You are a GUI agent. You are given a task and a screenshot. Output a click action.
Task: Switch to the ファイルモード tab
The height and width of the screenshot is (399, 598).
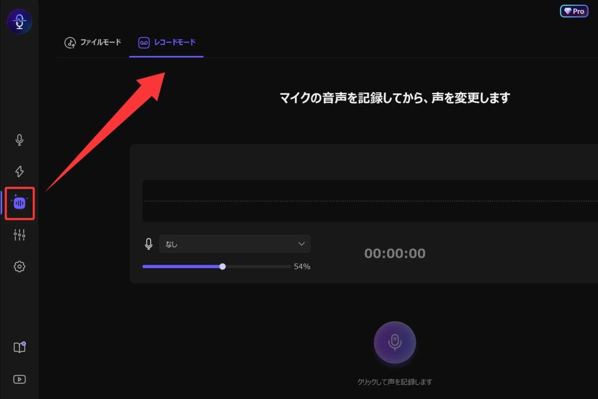pyautogui.click(x=93, y=42)
